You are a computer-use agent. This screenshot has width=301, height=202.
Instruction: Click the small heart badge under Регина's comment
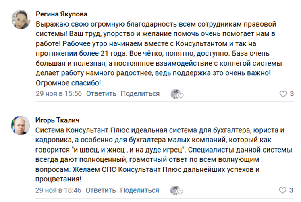181,95
